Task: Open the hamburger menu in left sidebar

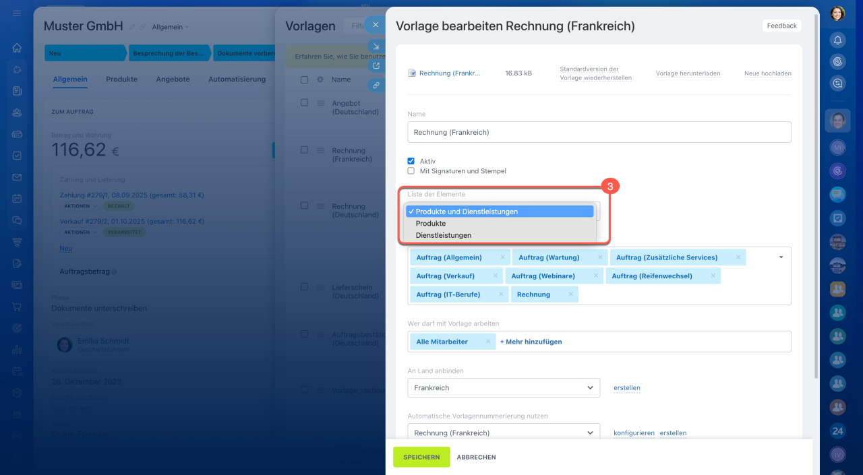Action: coord(17,13)
